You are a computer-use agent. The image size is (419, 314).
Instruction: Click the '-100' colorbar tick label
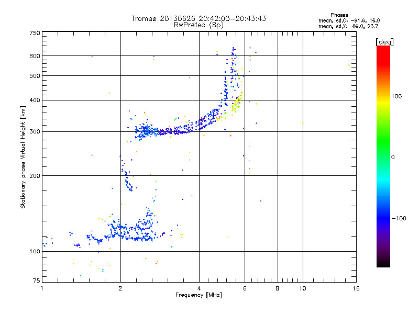click(x=399, y=218)
